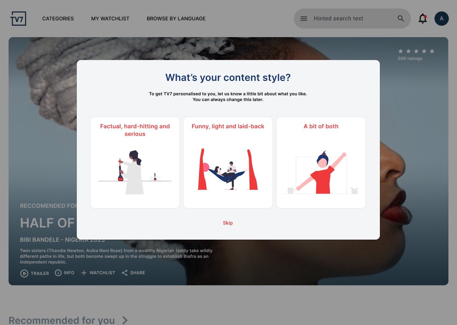Open the Categories menu
Screen dimensions: 457x325
[x=58, y=19]
